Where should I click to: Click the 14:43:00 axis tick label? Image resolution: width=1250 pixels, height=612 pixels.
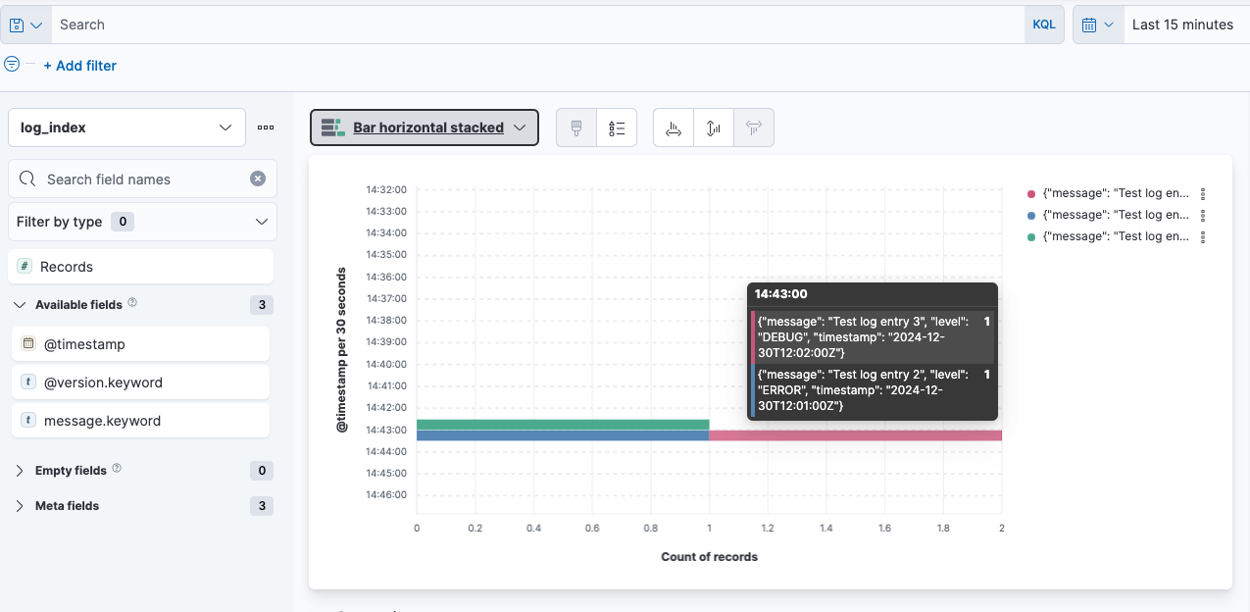tap(386, 430)
